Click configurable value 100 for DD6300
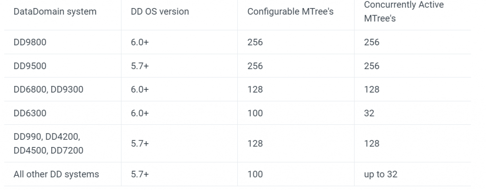The height and width of the screenshot is (190, 486). 255,113
